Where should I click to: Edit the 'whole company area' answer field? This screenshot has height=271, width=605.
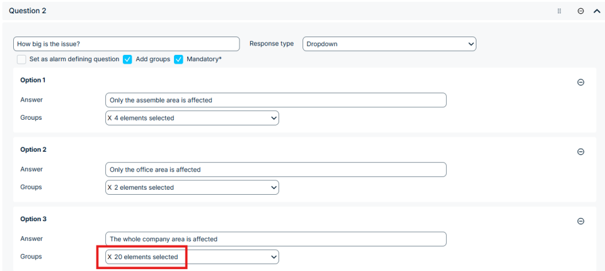(275, 239)
